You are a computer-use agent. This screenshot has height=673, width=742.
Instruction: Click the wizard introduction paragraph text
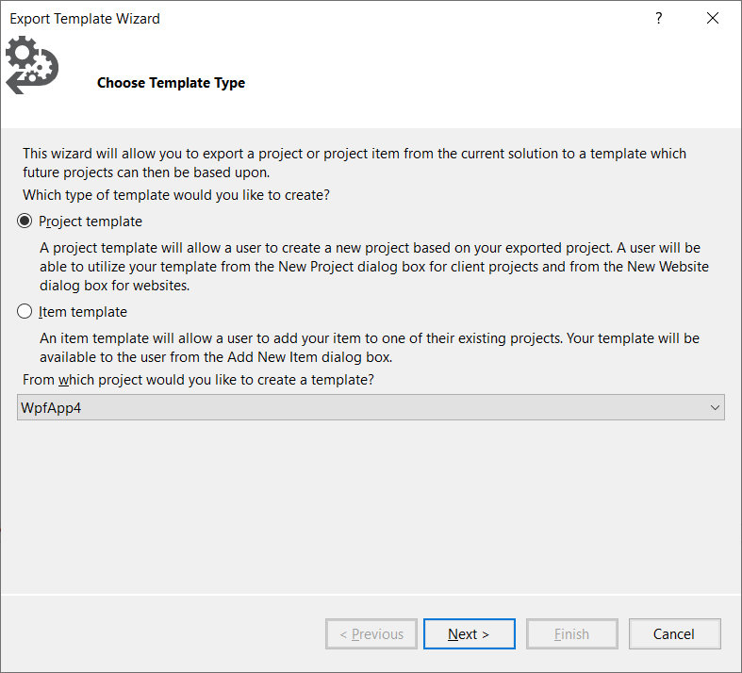click(354, 162)
